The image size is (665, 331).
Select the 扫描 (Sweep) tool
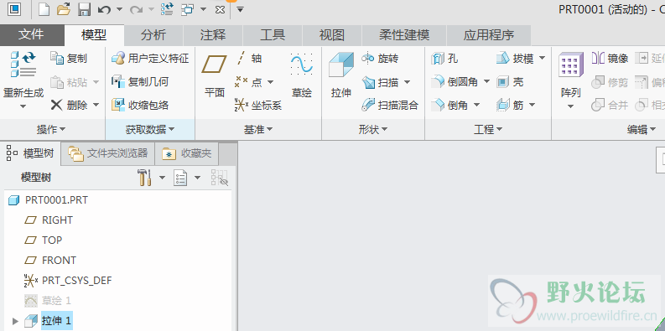pos(380,82)
